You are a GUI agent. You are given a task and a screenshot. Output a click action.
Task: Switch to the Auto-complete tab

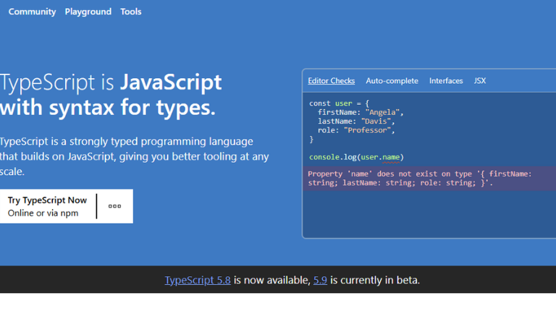click(x=392, y=81)
